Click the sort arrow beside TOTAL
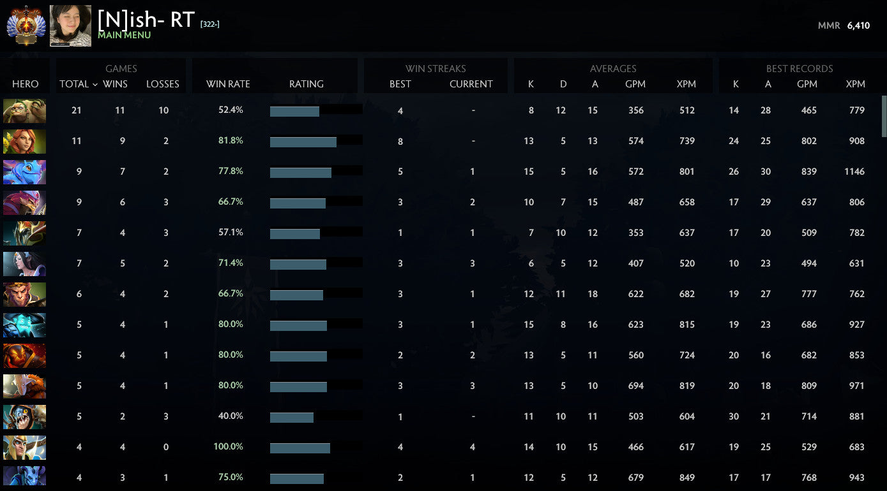The width and height of the screenshot is (887, 491). pos(95,85)
